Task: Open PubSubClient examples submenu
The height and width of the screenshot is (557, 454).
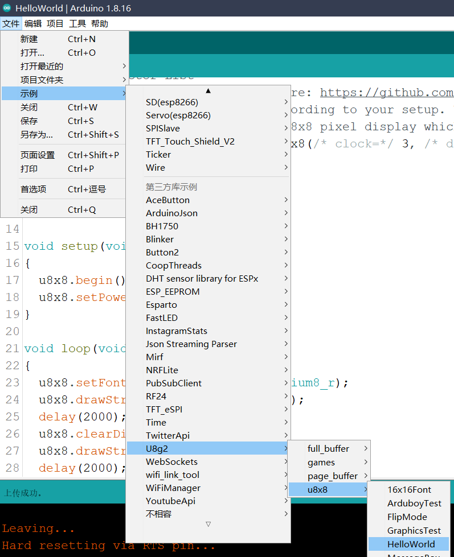Action: (x=208, y=383)
